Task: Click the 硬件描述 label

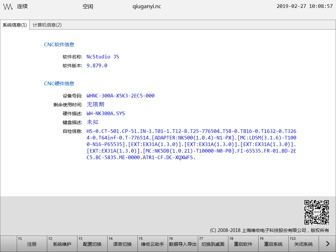Action: coord(72,114)
